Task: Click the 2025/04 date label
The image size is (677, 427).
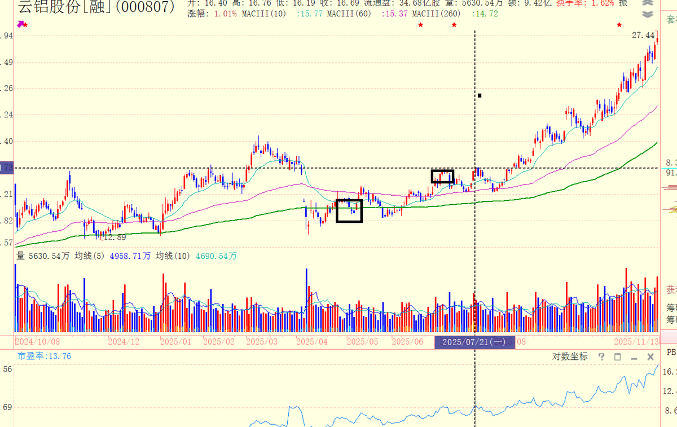Action: [312, 342]
